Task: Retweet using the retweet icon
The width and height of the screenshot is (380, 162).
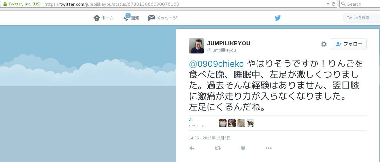Action: click(x=218, y=148)
